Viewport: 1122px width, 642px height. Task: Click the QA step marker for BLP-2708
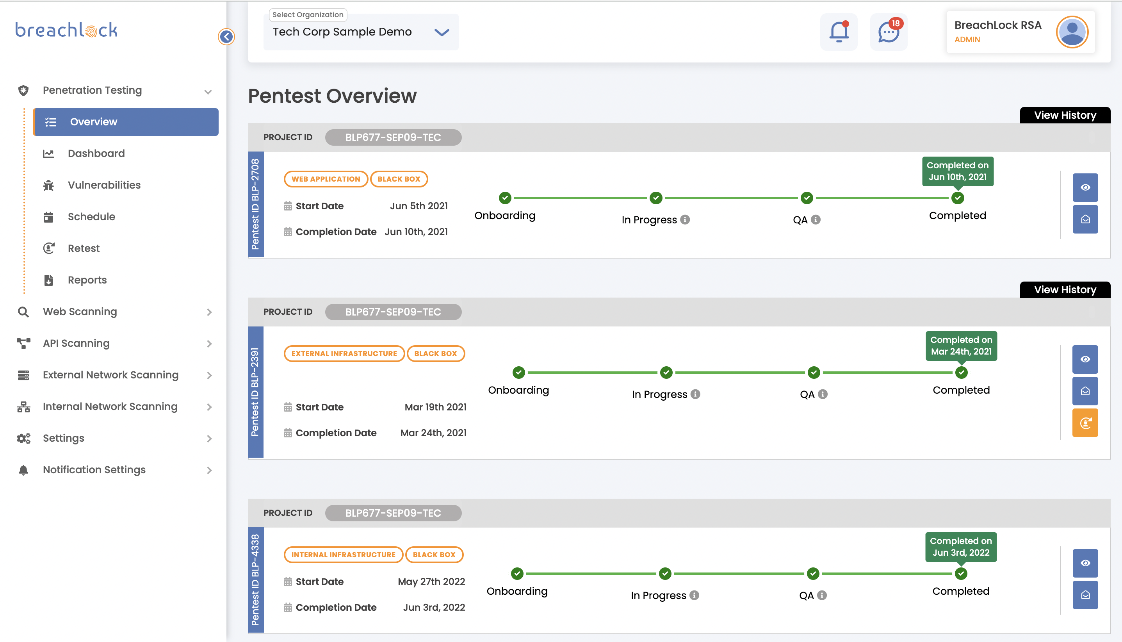coord(807,198)
